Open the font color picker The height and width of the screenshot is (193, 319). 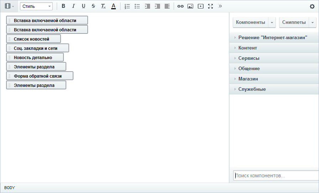click(114, 6)
